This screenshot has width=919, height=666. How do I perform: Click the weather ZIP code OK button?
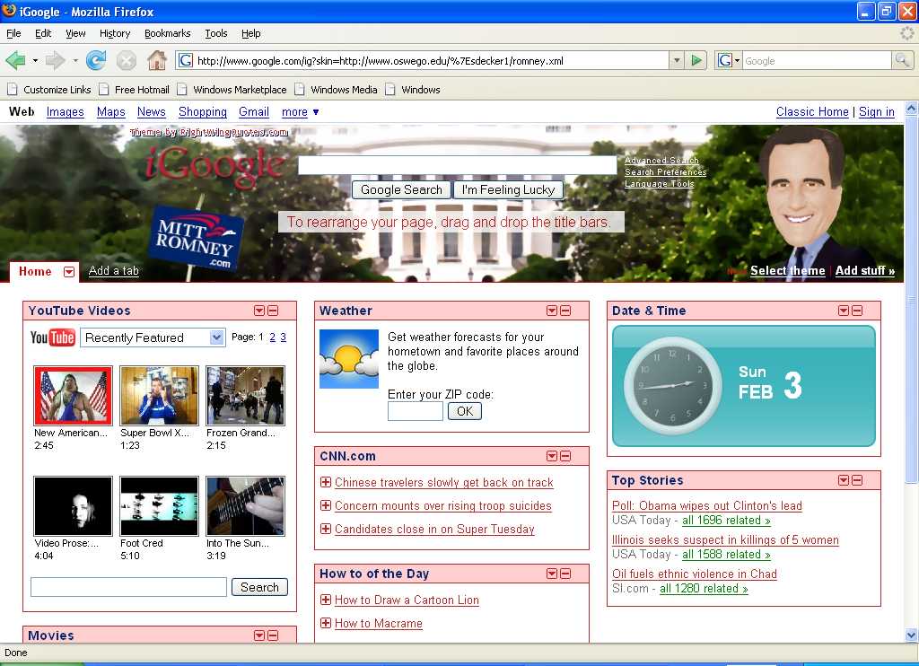pos(465,411)
